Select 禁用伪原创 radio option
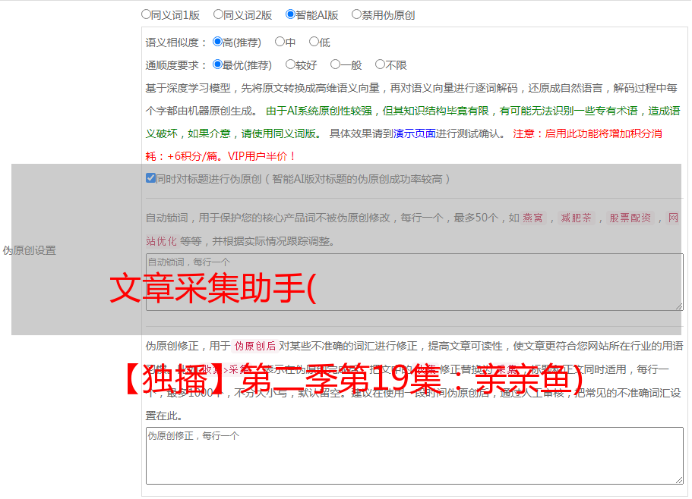Viewport: 692px width, 499px height. 356,14
